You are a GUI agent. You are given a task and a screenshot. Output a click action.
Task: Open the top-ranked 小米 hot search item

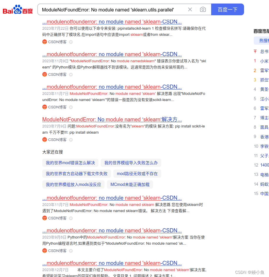tap(264, 61)
